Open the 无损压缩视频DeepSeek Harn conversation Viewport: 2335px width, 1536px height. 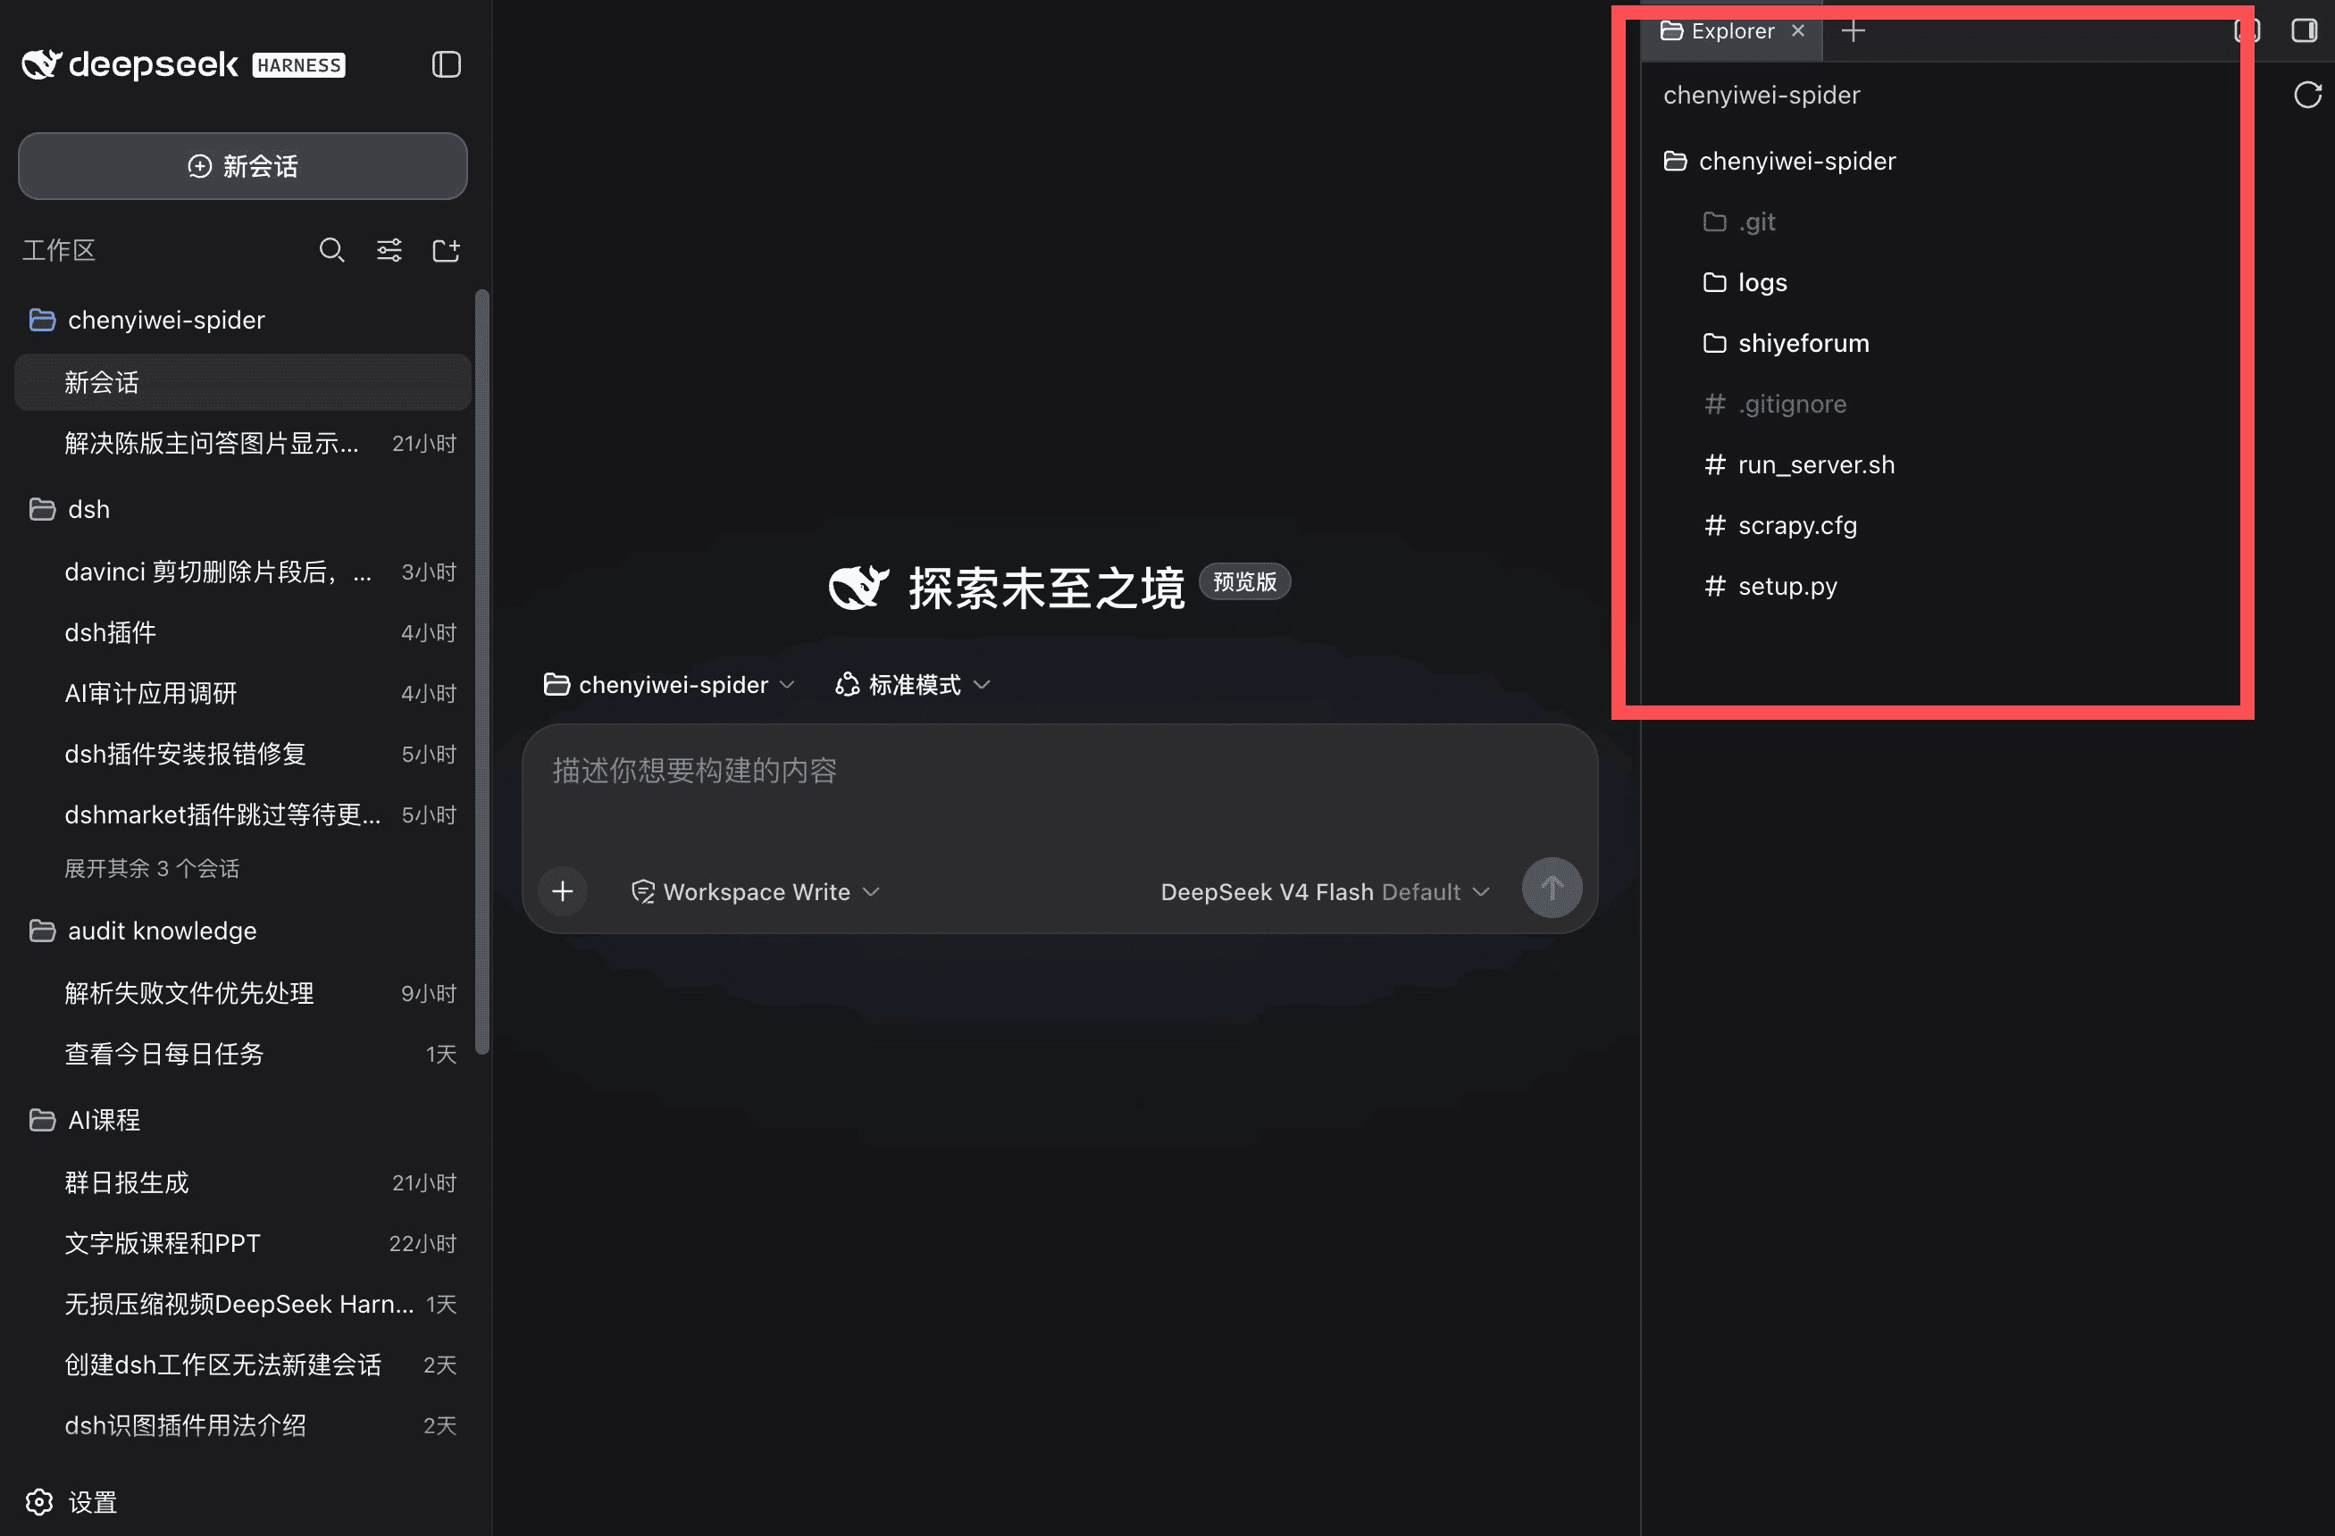[x=242, y=1305]
